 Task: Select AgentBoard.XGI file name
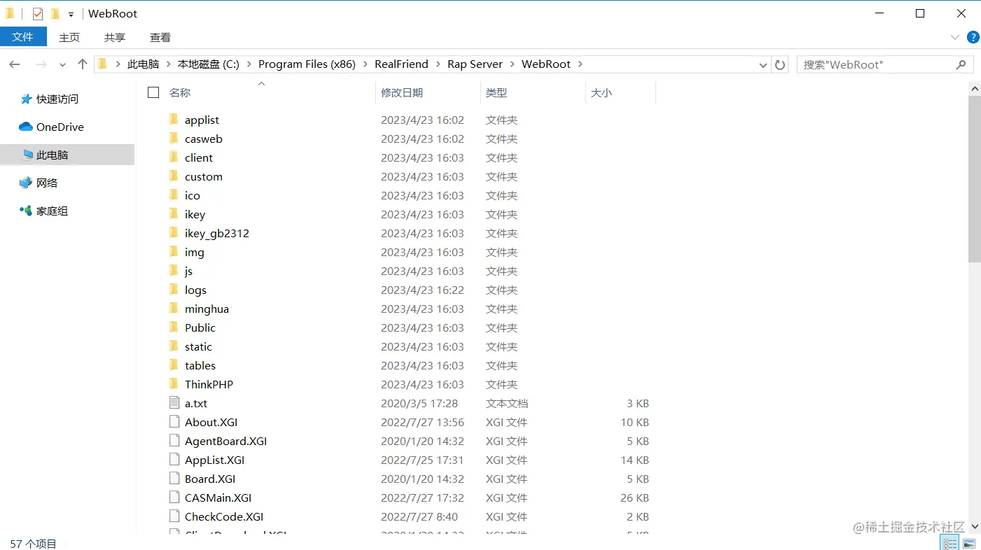click(225, 441)
